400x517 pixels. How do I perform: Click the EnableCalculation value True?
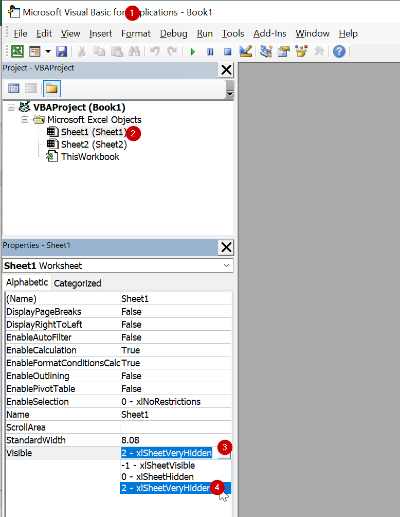(x=175, y=350)
